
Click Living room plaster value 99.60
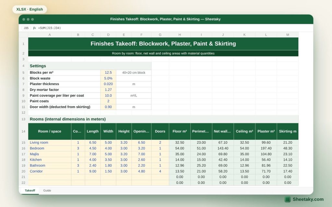click(266, 143)
